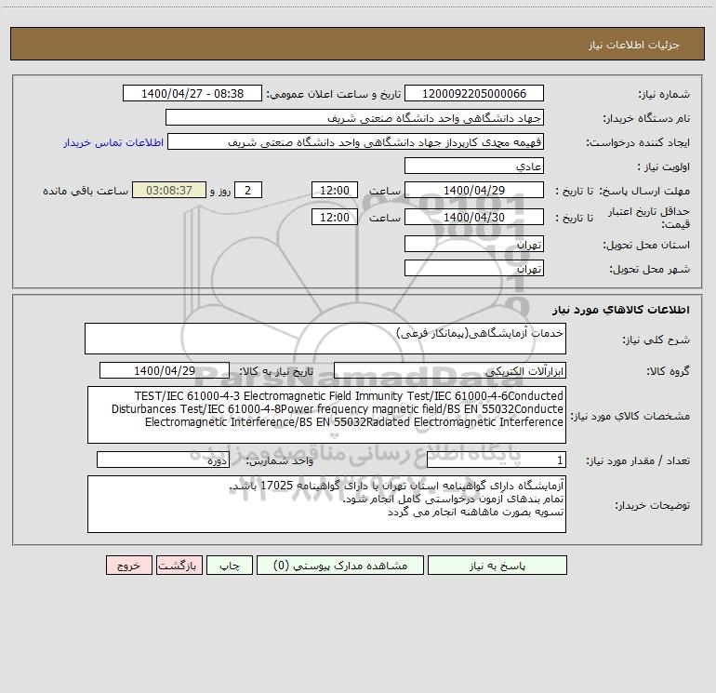Click the remaining days field showing 2
Screen dimensions: 716x693
[248, 190]
